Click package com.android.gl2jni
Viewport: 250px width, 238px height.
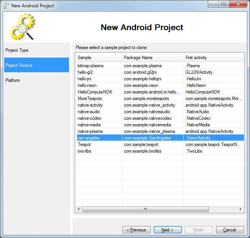[140, 72]
